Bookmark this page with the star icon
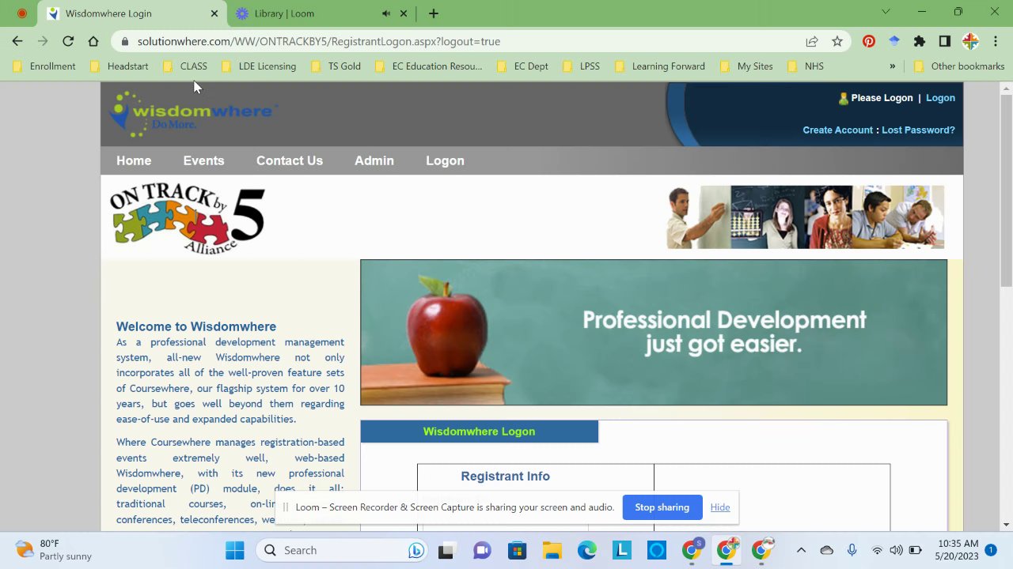The height and width of the screenshot is (569, 1013). click(837, 41)
